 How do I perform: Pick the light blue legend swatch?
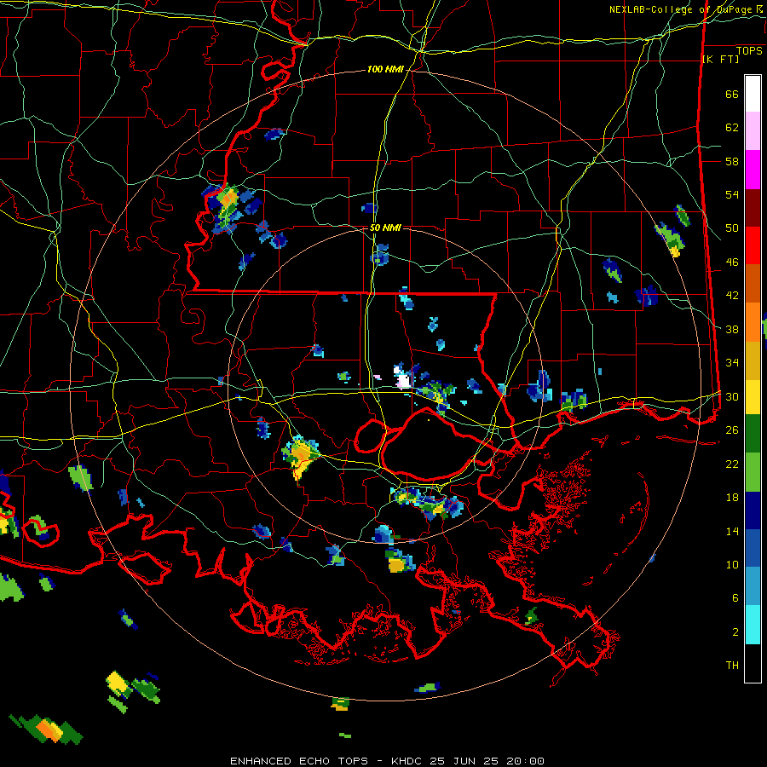(x=753, y=586)
